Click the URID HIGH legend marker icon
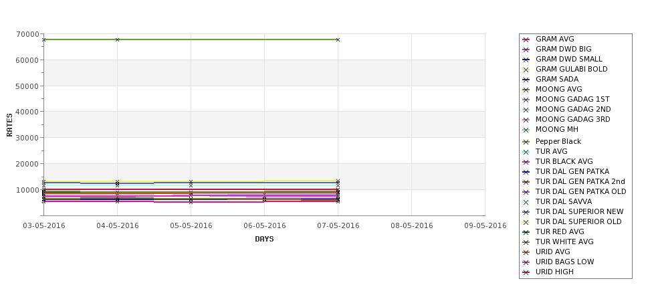Image resolution: width=652 pixels, height=287 pixels. click(x=526, y=272)
